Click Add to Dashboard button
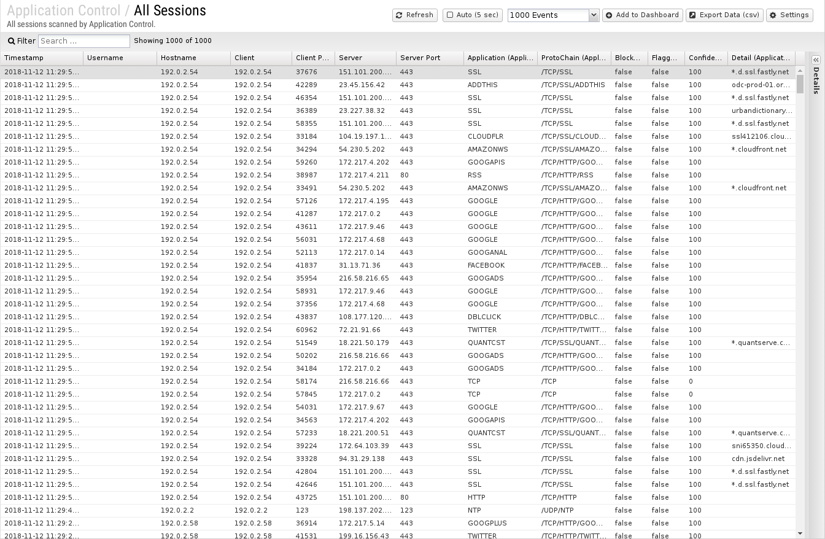 [x=642, y=15]
